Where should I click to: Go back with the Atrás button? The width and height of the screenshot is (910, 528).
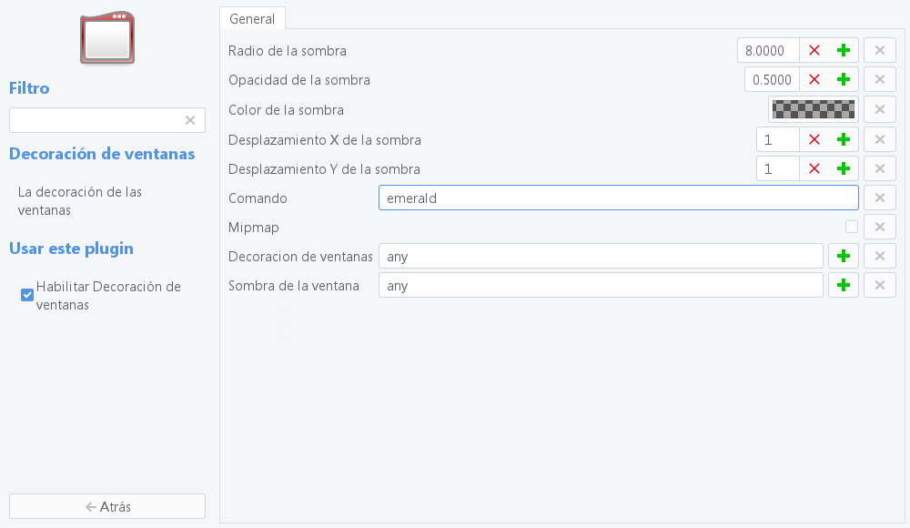(107, 506)
